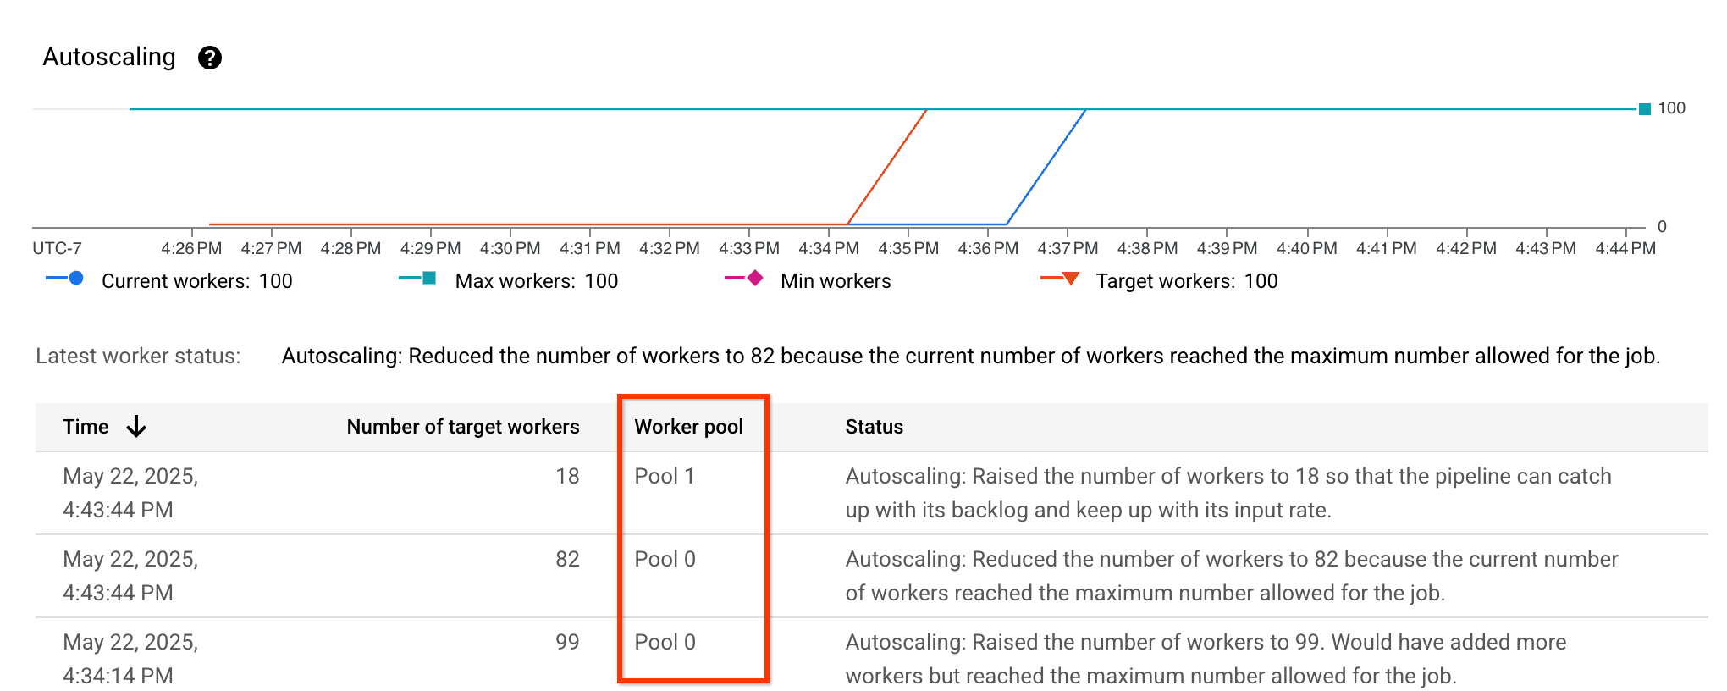Viewport: 1727px width, 691px height.
Task: Click the sort arrow next to Time
Action: click(136, 427)
